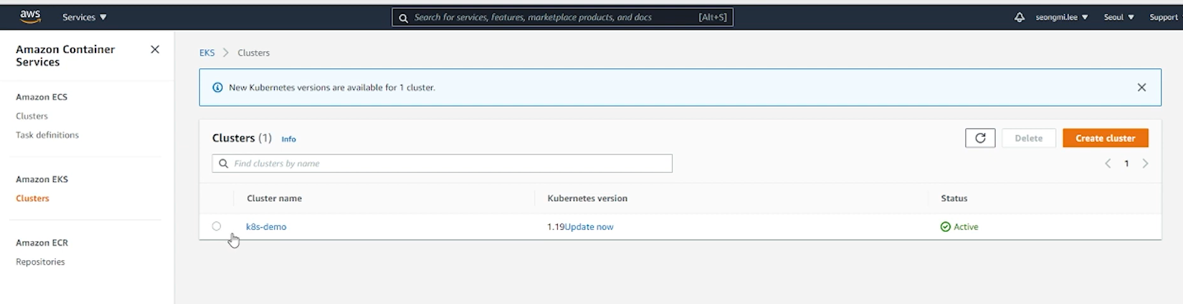Click the Delete button

pos(1029,138)
